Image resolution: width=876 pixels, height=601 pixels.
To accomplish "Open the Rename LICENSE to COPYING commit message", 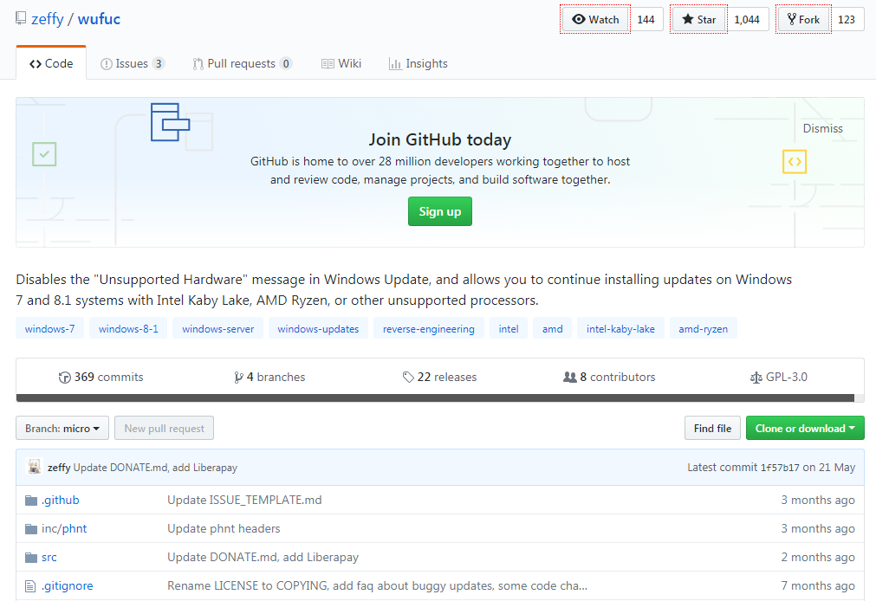I will [378, 585].
